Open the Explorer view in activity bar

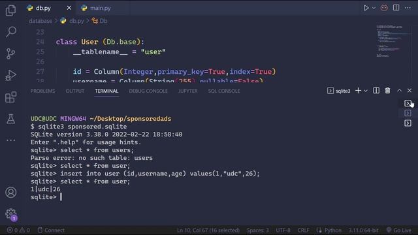coord(10,10)
